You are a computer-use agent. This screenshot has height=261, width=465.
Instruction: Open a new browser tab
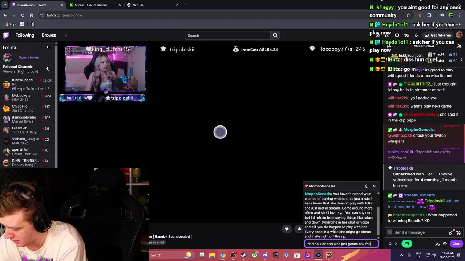tap(186, 5)
